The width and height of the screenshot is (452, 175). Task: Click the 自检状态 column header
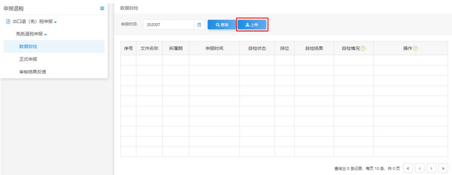257,48
